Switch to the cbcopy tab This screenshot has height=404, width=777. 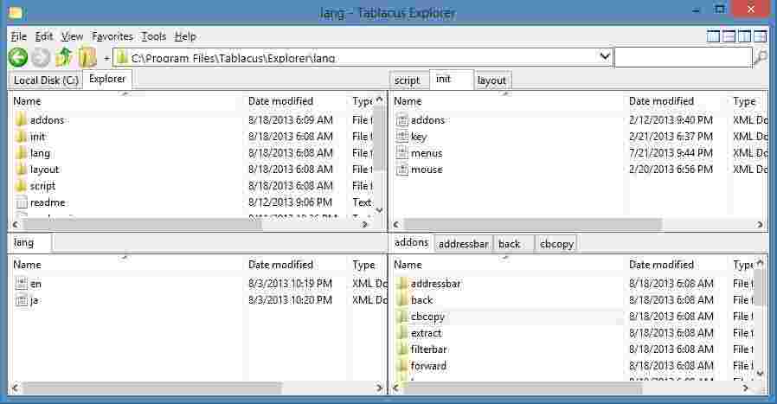(556, 244)
